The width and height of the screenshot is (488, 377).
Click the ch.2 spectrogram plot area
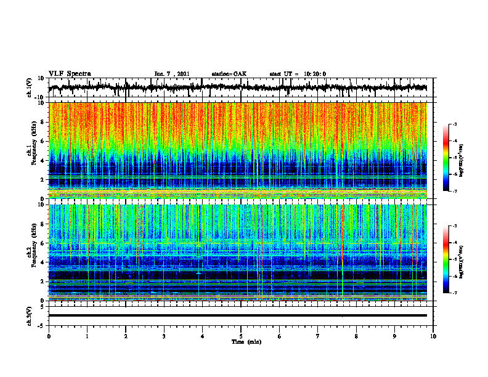(x=237, y=253)
